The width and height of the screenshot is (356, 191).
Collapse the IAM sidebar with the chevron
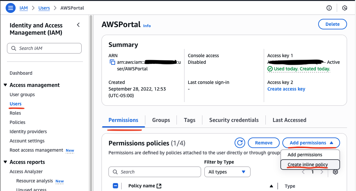pyautogui.click(x=78, y=24)
